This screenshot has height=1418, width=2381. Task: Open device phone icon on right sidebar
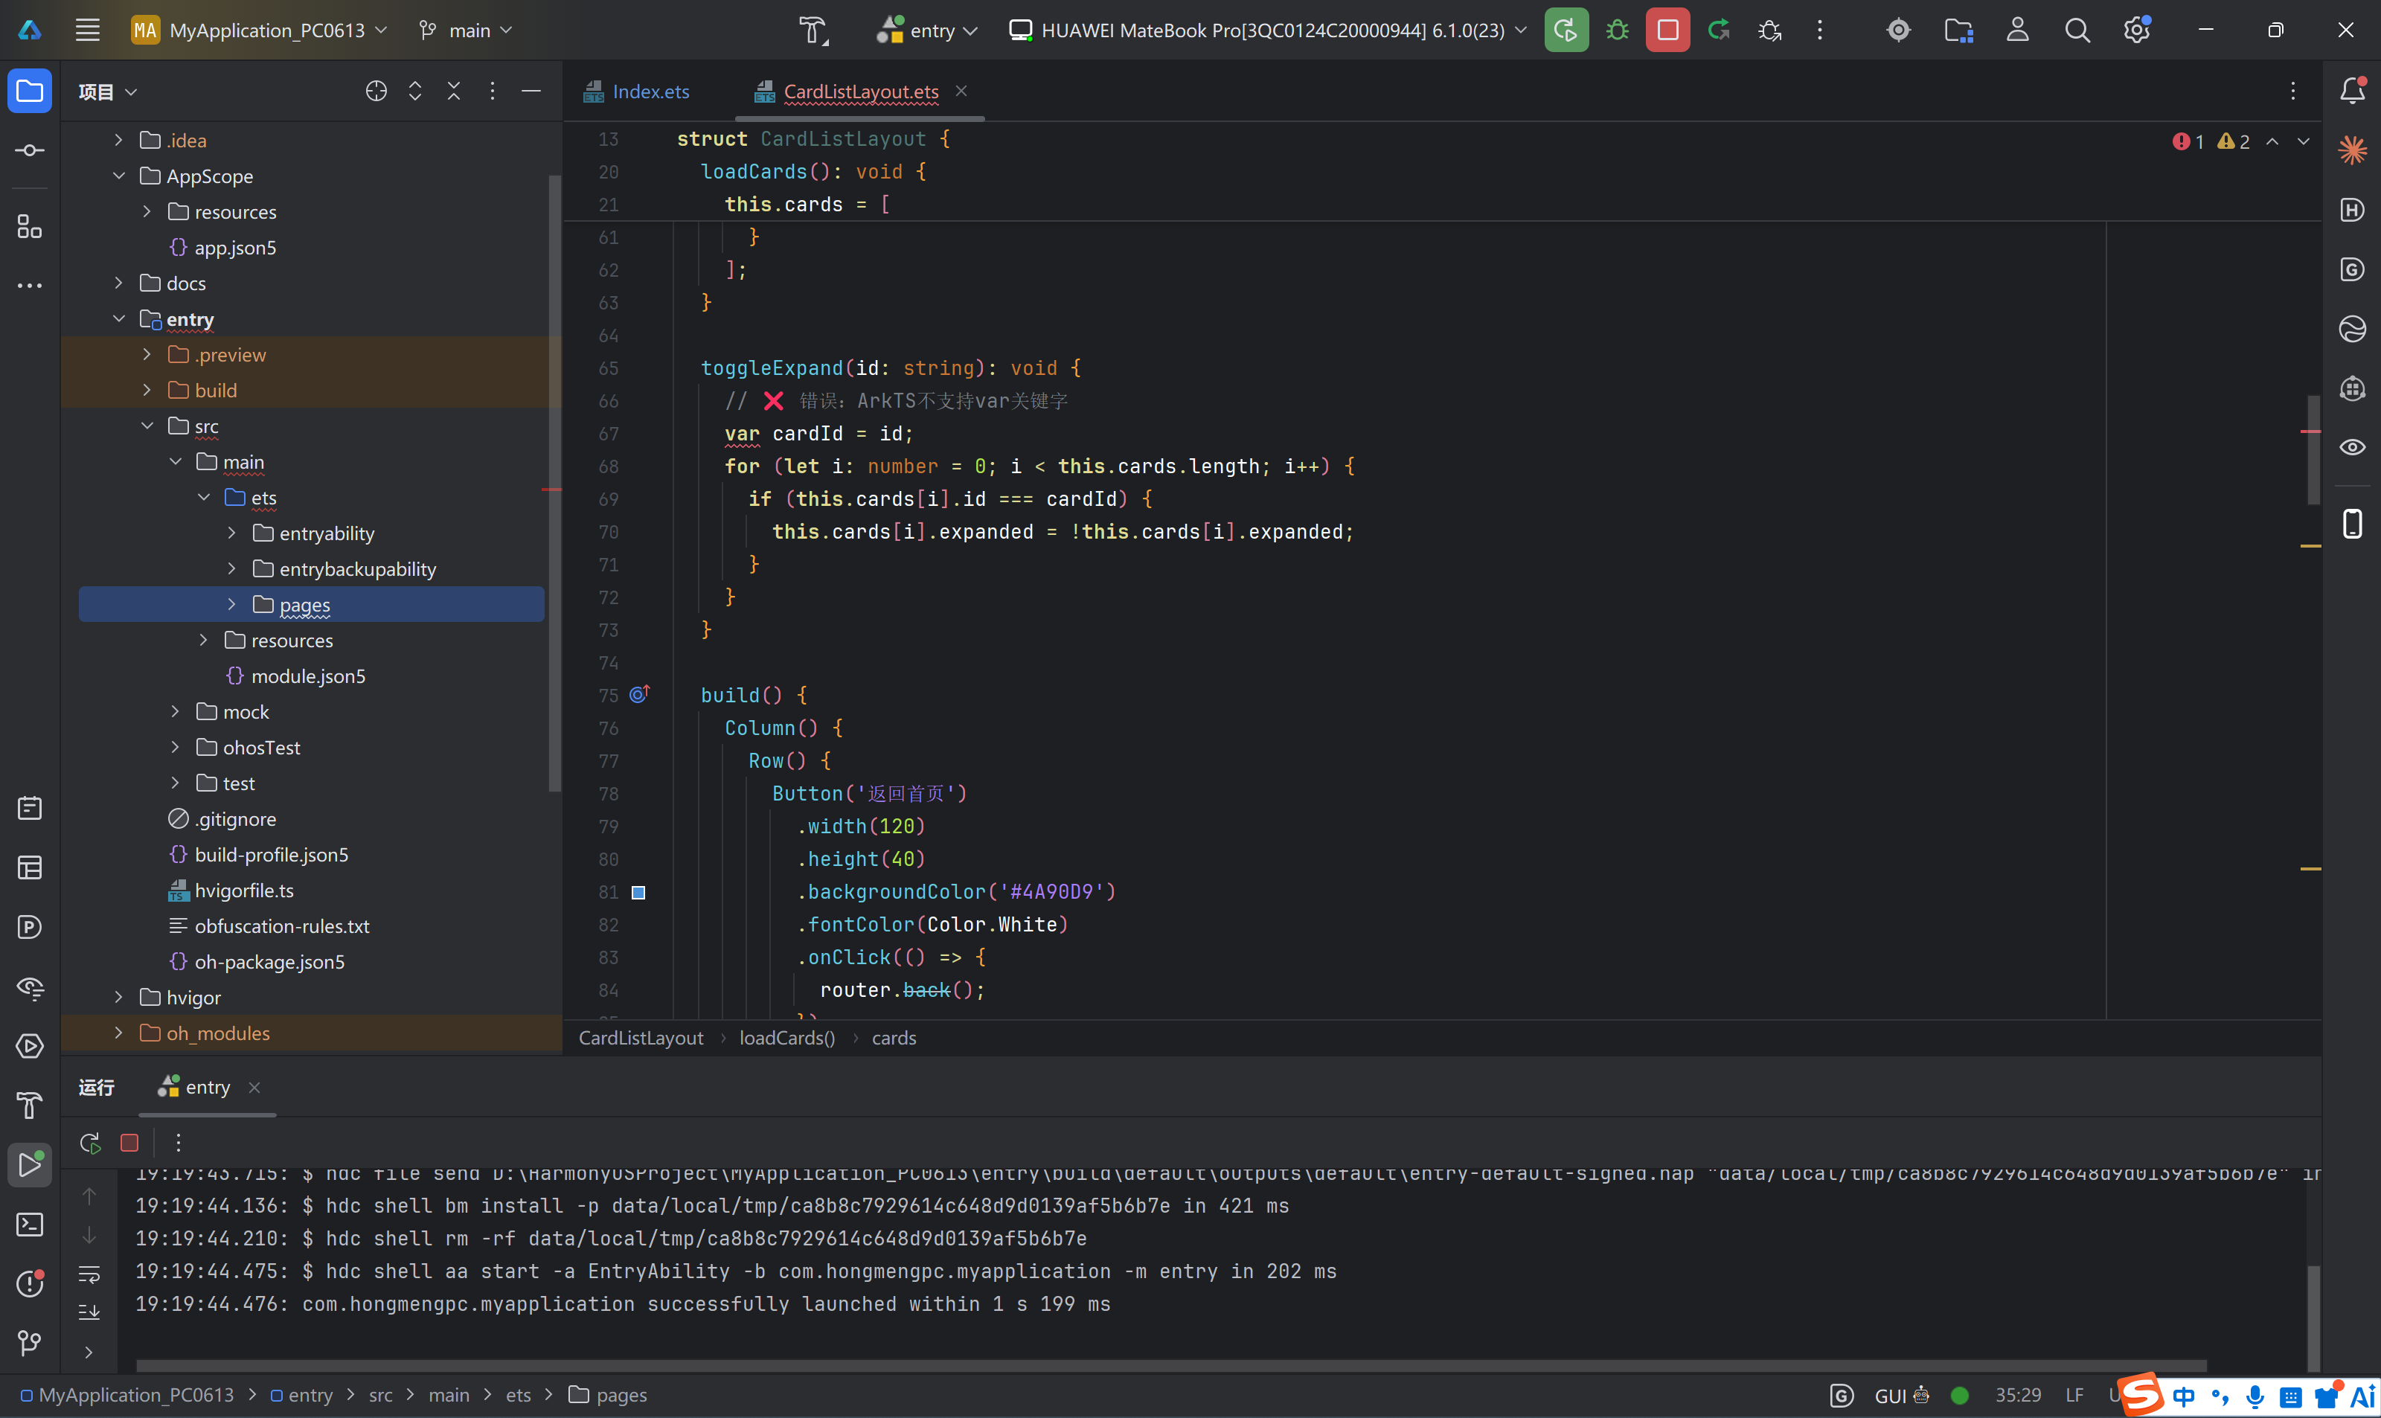pyautogui.click(x=2352, y=524)
